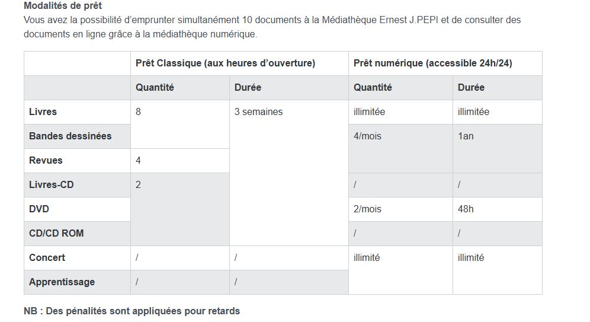Screen dimensions: 590x322
Task: Select the "Apprentissage" row label
Action: coord(62,282)
